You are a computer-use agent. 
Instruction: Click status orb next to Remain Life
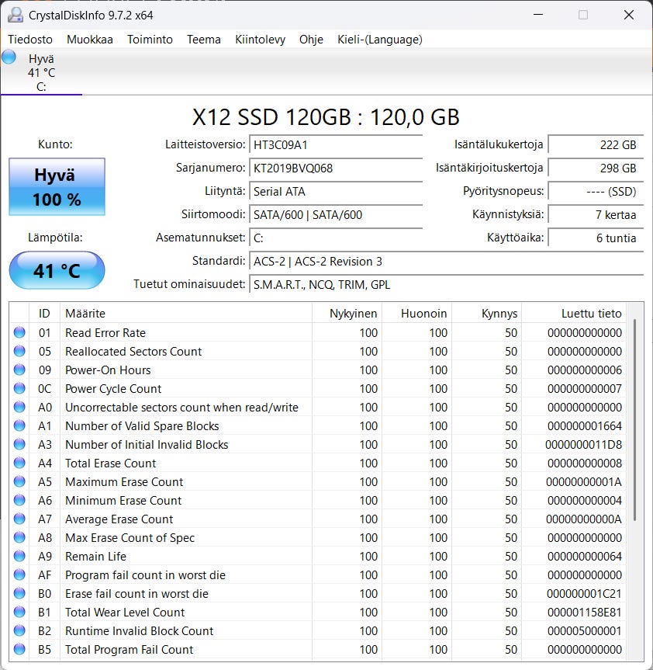[x=19, y=557]
